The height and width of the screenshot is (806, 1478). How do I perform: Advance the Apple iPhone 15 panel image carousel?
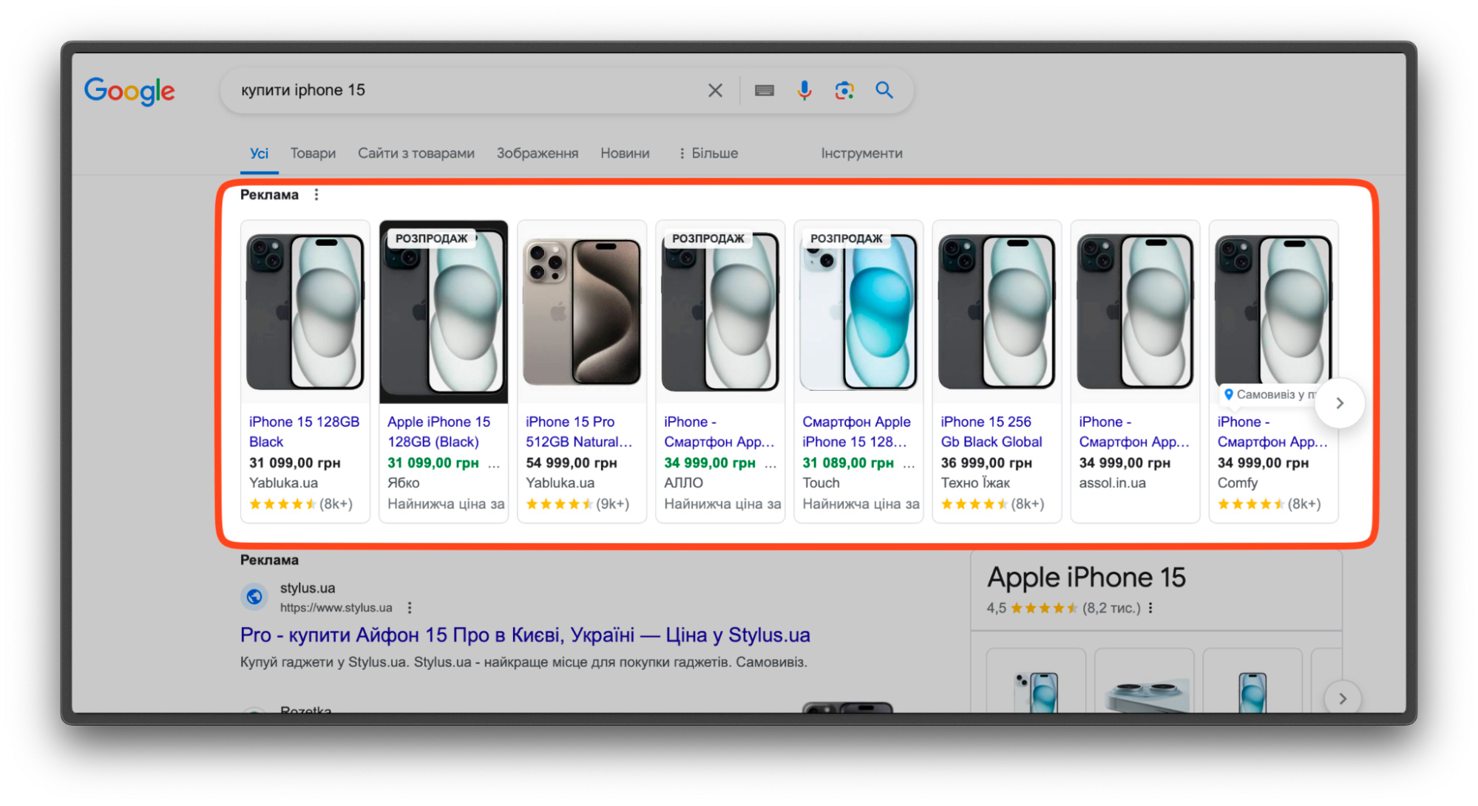click(x=1343, y=698)
